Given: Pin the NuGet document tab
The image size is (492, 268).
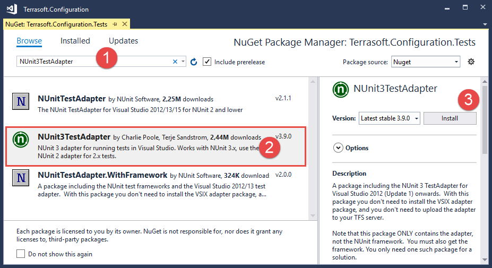Looking at the screenshot, I should pyautogui.click(x=115, y=24).
